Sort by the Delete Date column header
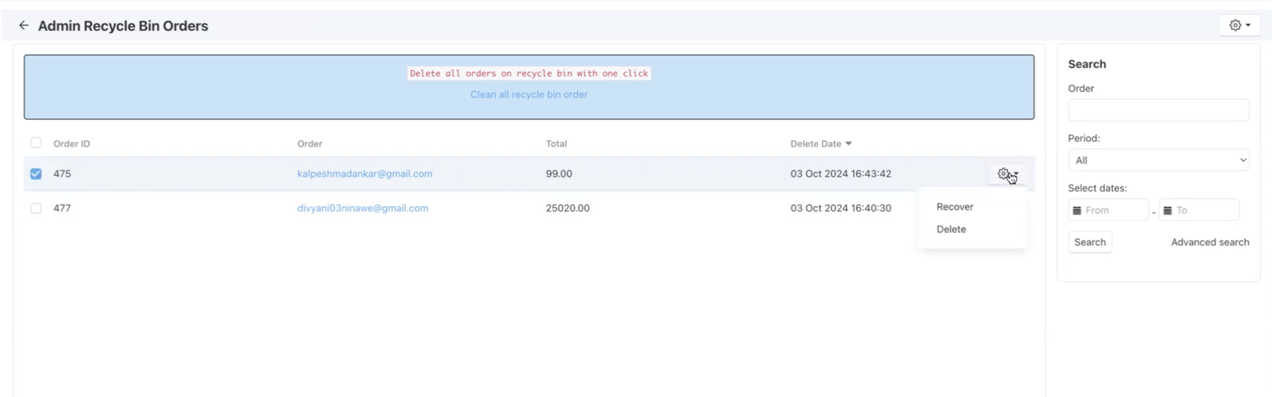This screenshot has height=397, width=1272. (x=821, y=144)
